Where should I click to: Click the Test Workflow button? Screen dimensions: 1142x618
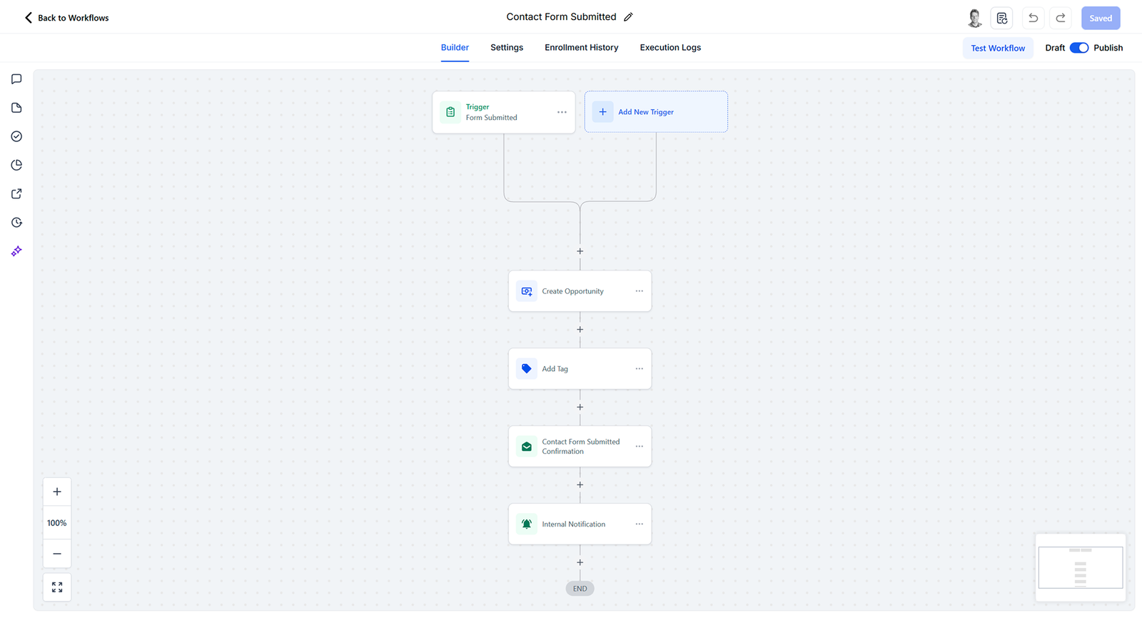[997, 48]
